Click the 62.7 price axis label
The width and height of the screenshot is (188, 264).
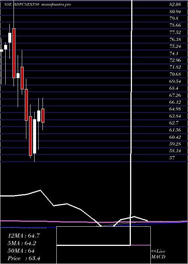coord(174,123)
